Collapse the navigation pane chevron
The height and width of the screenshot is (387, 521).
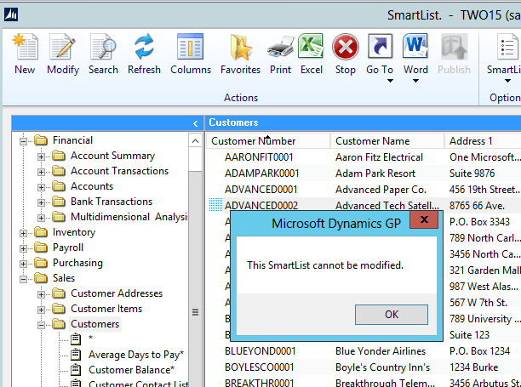[196, 123]
